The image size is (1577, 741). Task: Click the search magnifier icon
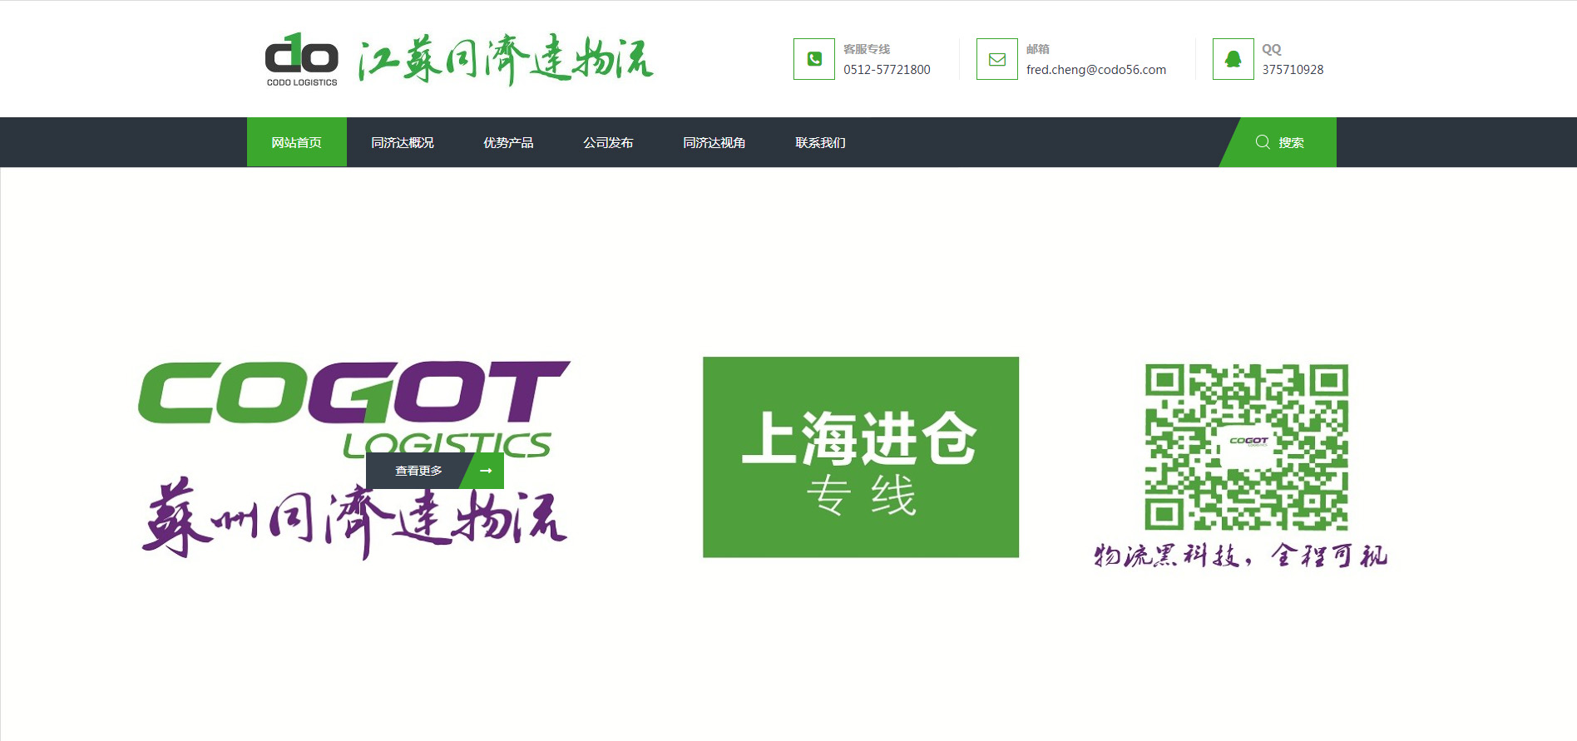(x=1263, y=142)
